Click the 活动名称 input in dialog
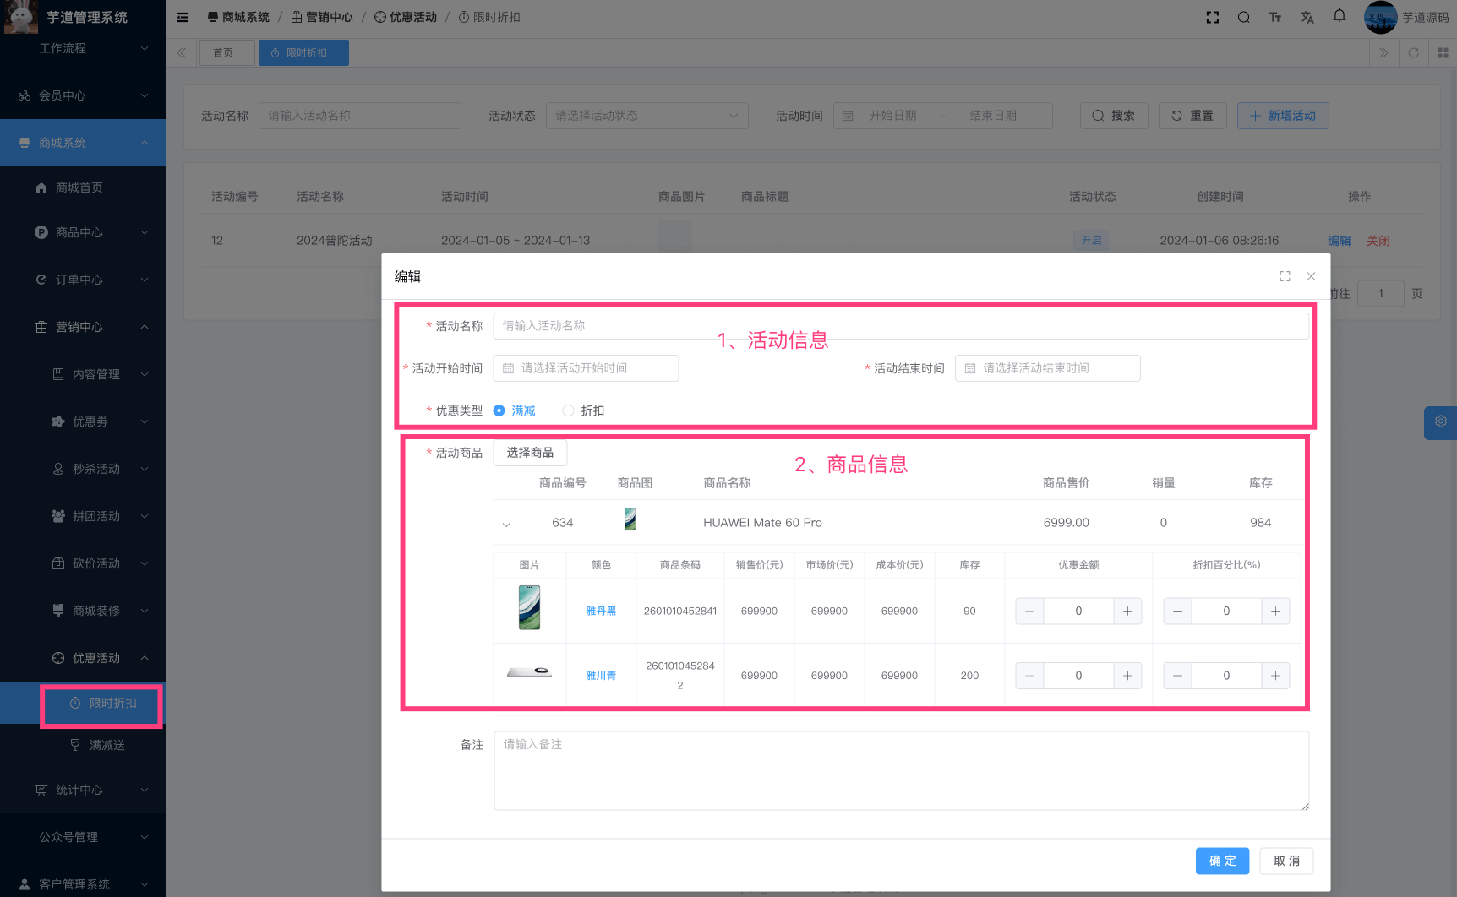This screenshot has width=1457, height=897. coord(900,326)
